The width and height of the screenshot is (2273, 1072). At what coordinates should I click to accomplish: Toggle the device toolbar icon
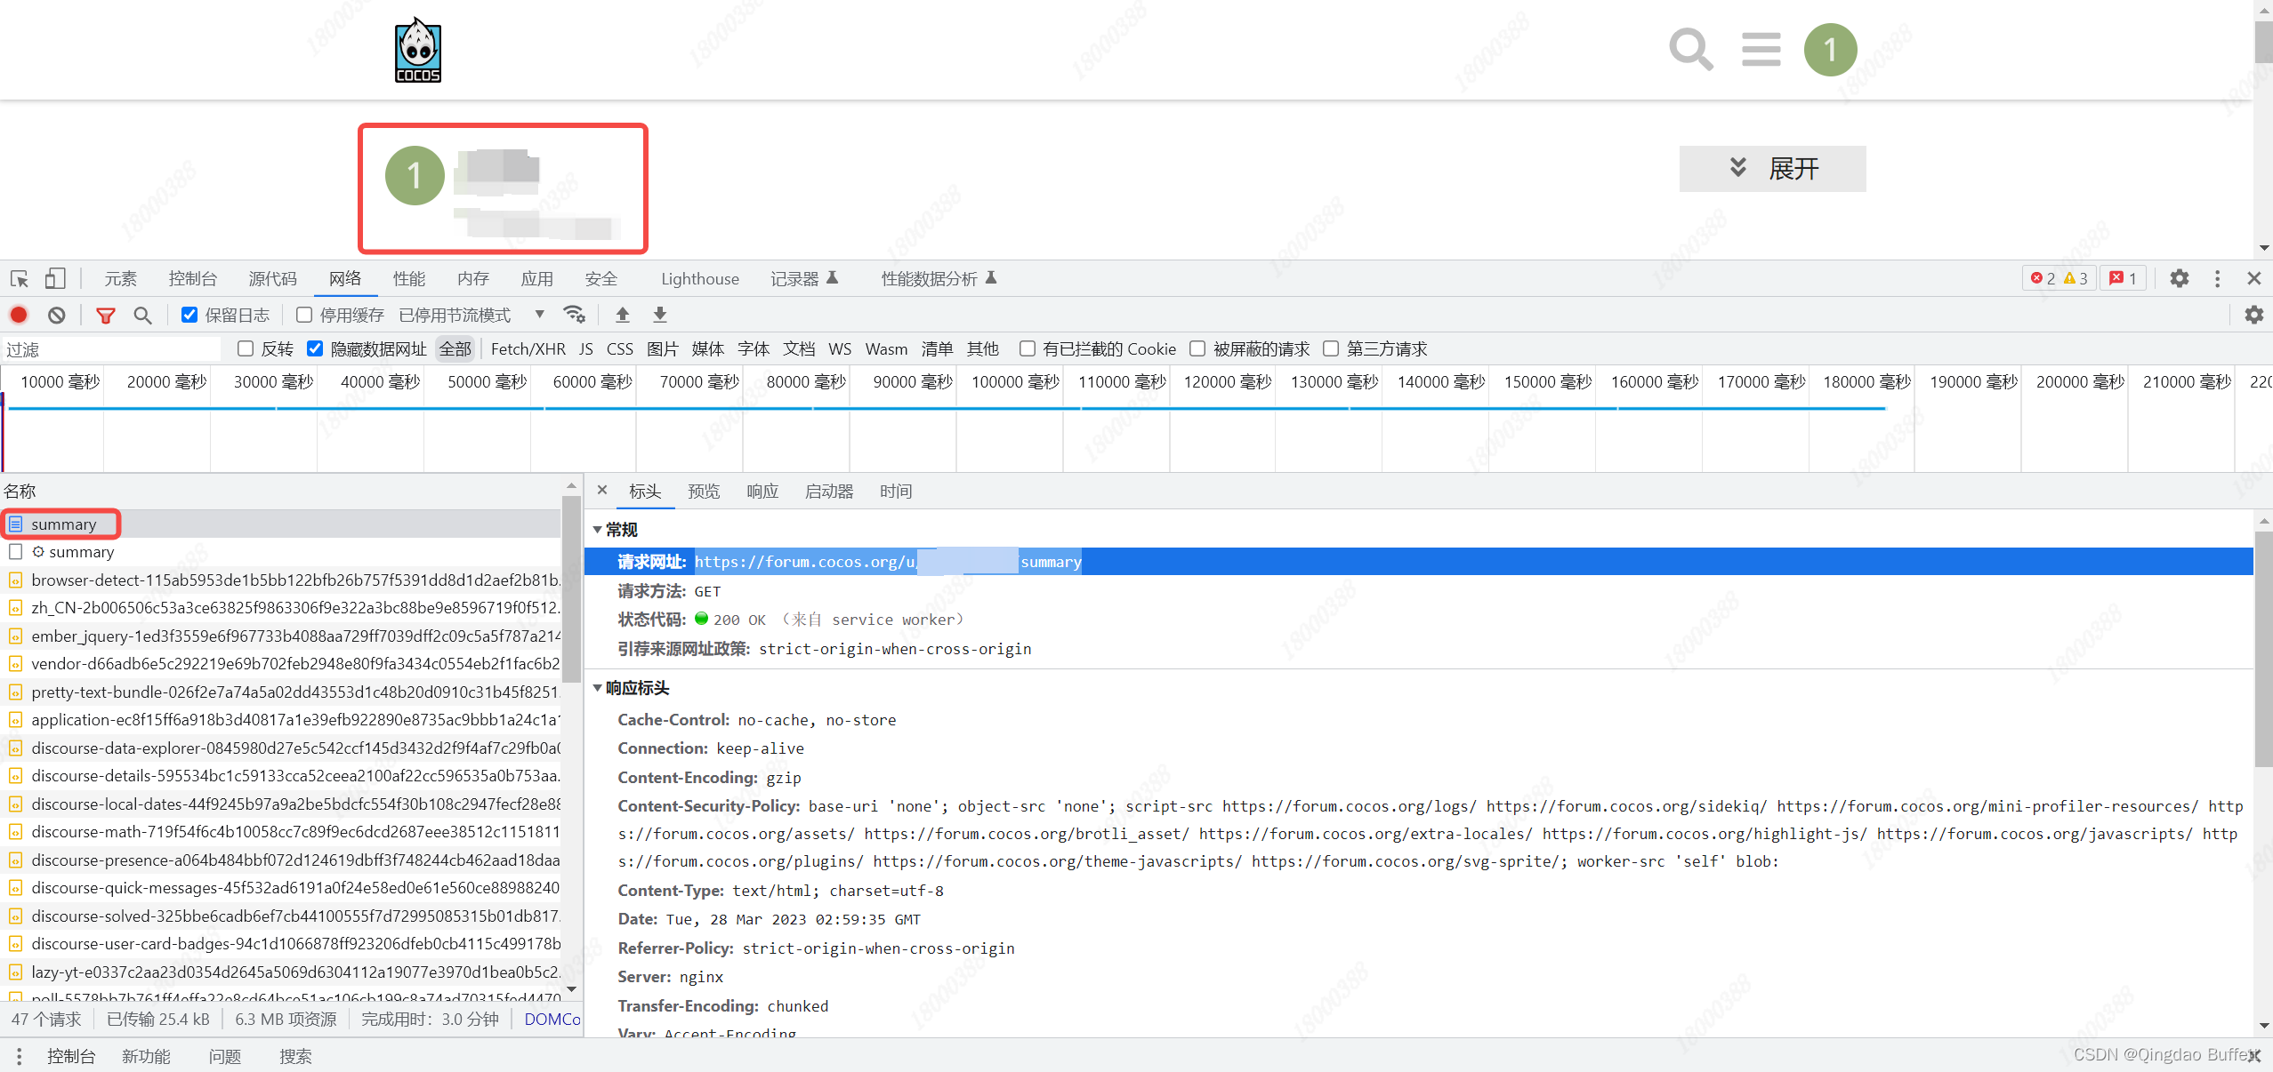(55, 279)
